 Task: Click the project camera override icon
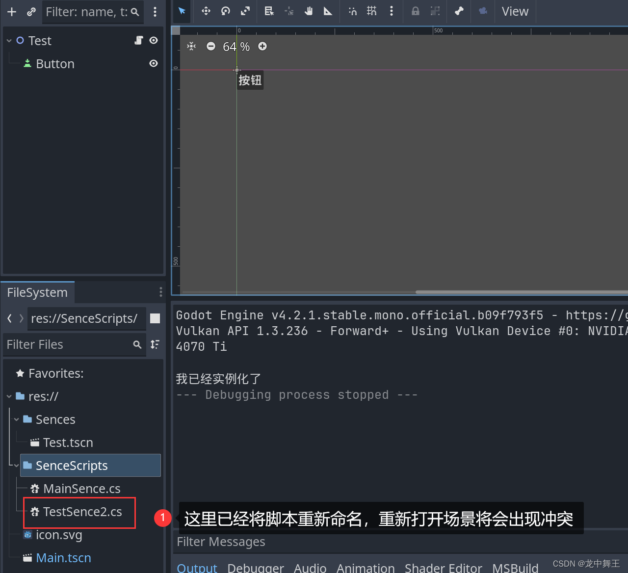click(x=483, y=11)
